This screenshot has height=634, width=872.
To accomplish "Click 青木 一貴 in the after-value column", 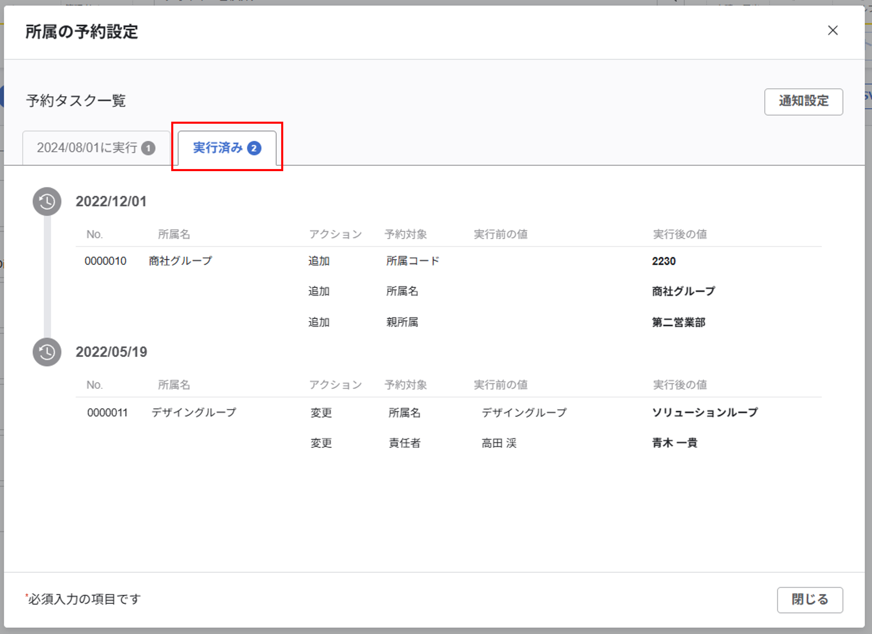I will (x=675, y=443).
